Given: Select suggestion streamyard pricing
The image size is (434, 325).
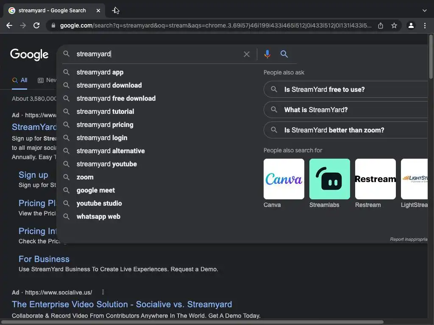Looking at the screenshot, I should (105, 125).
